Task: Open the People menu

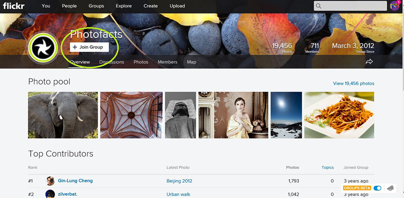Action: point(69,6)
